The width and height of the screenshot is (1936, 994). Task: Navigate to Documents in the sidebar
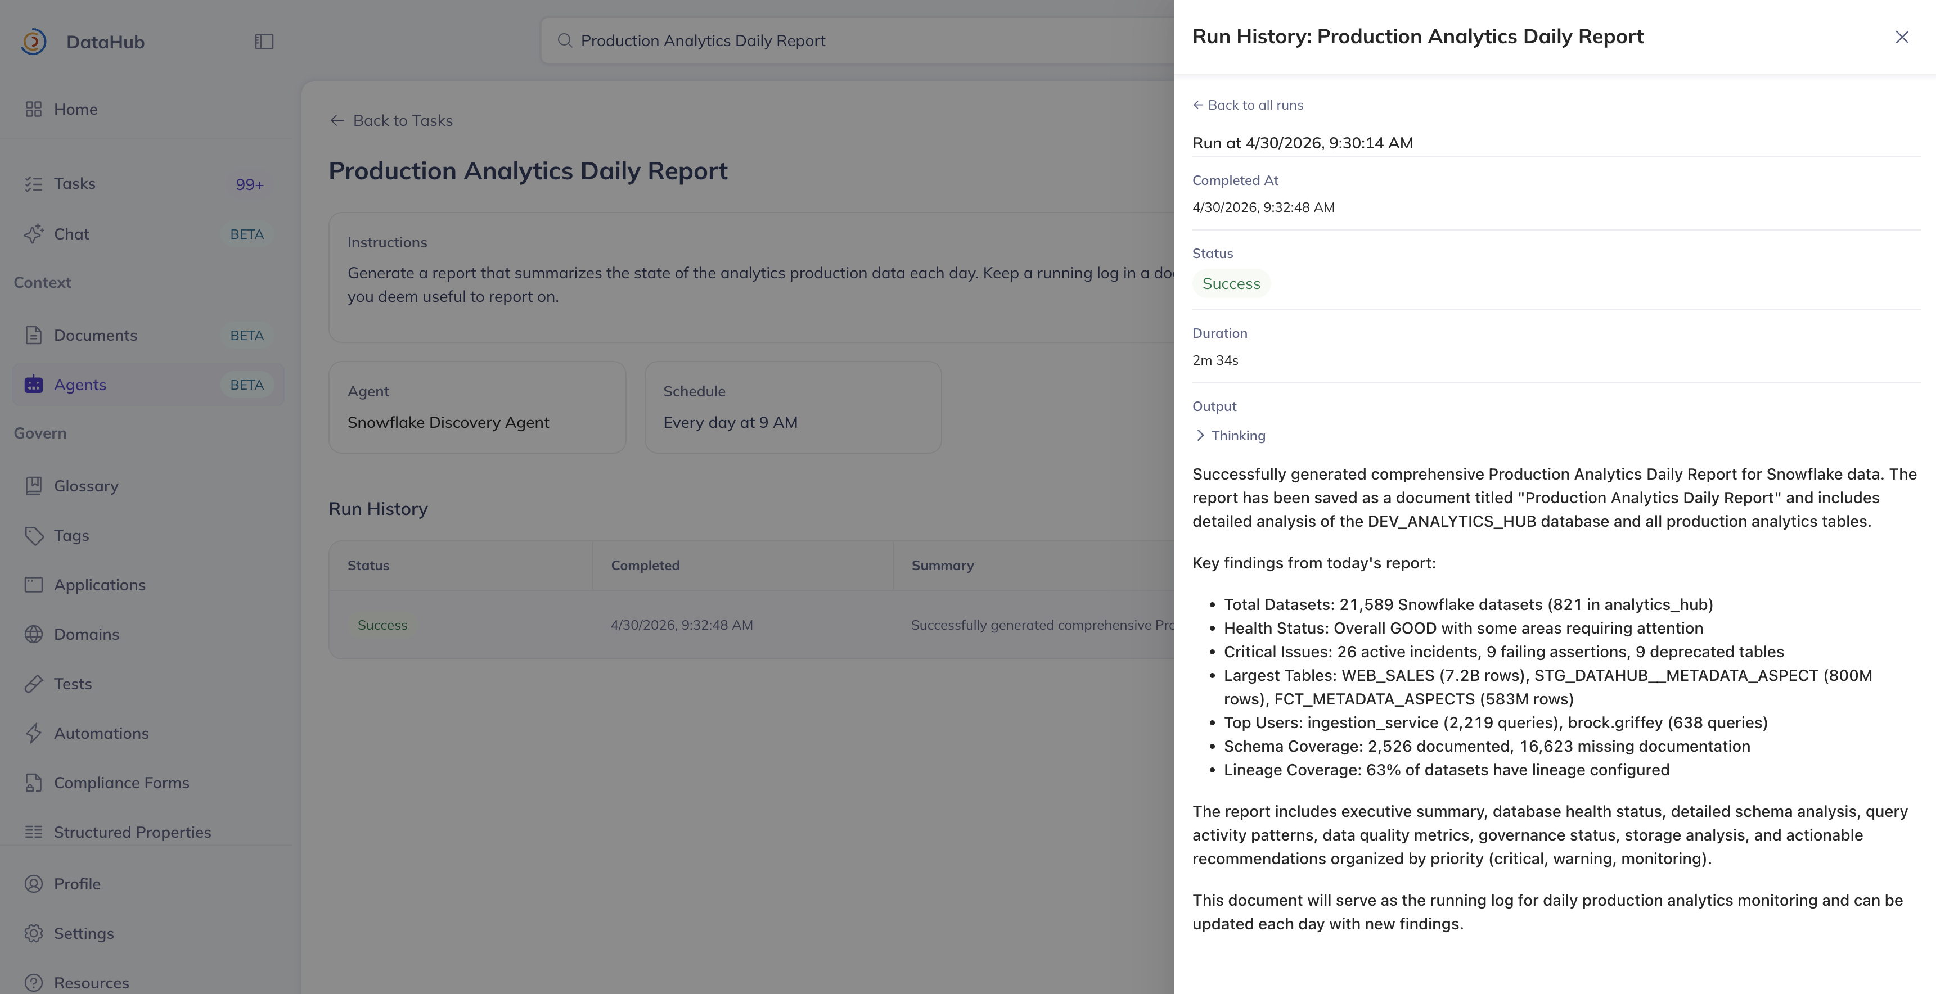(x=94, y=335)
